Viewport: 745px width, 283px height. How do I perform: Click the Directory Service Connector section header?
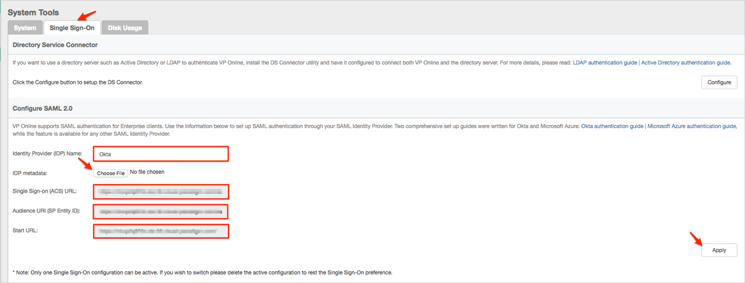click(55, 45)
